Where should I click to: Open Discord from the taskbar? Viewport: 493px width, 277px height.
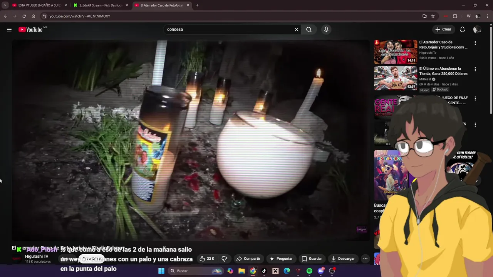(x=321, y=271)
